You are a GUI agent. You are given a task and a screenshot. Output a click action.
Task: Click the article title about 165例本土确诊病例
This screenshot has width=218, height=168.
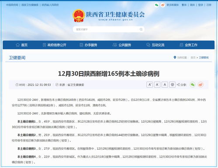click(109, 74)
